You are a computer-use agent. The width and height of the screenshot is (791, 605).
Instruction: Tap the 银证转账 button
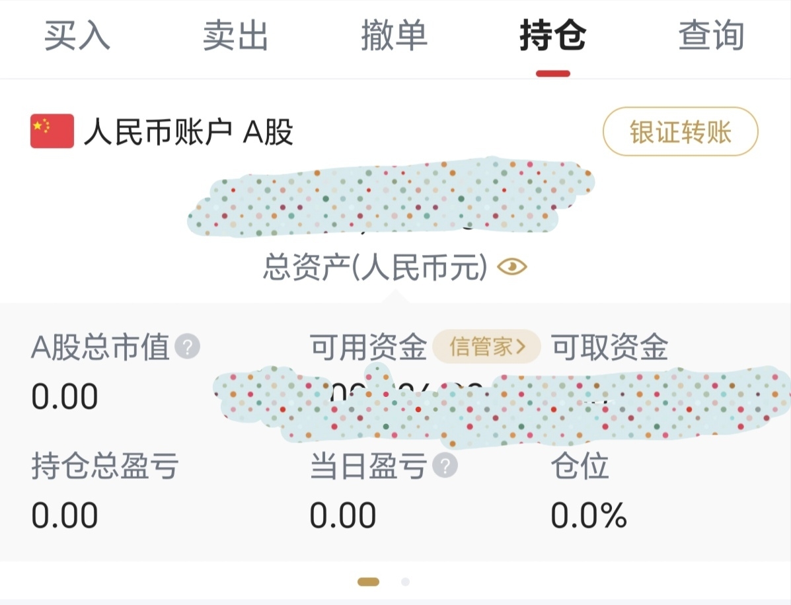pyautogui.click(x=681, y=131)
